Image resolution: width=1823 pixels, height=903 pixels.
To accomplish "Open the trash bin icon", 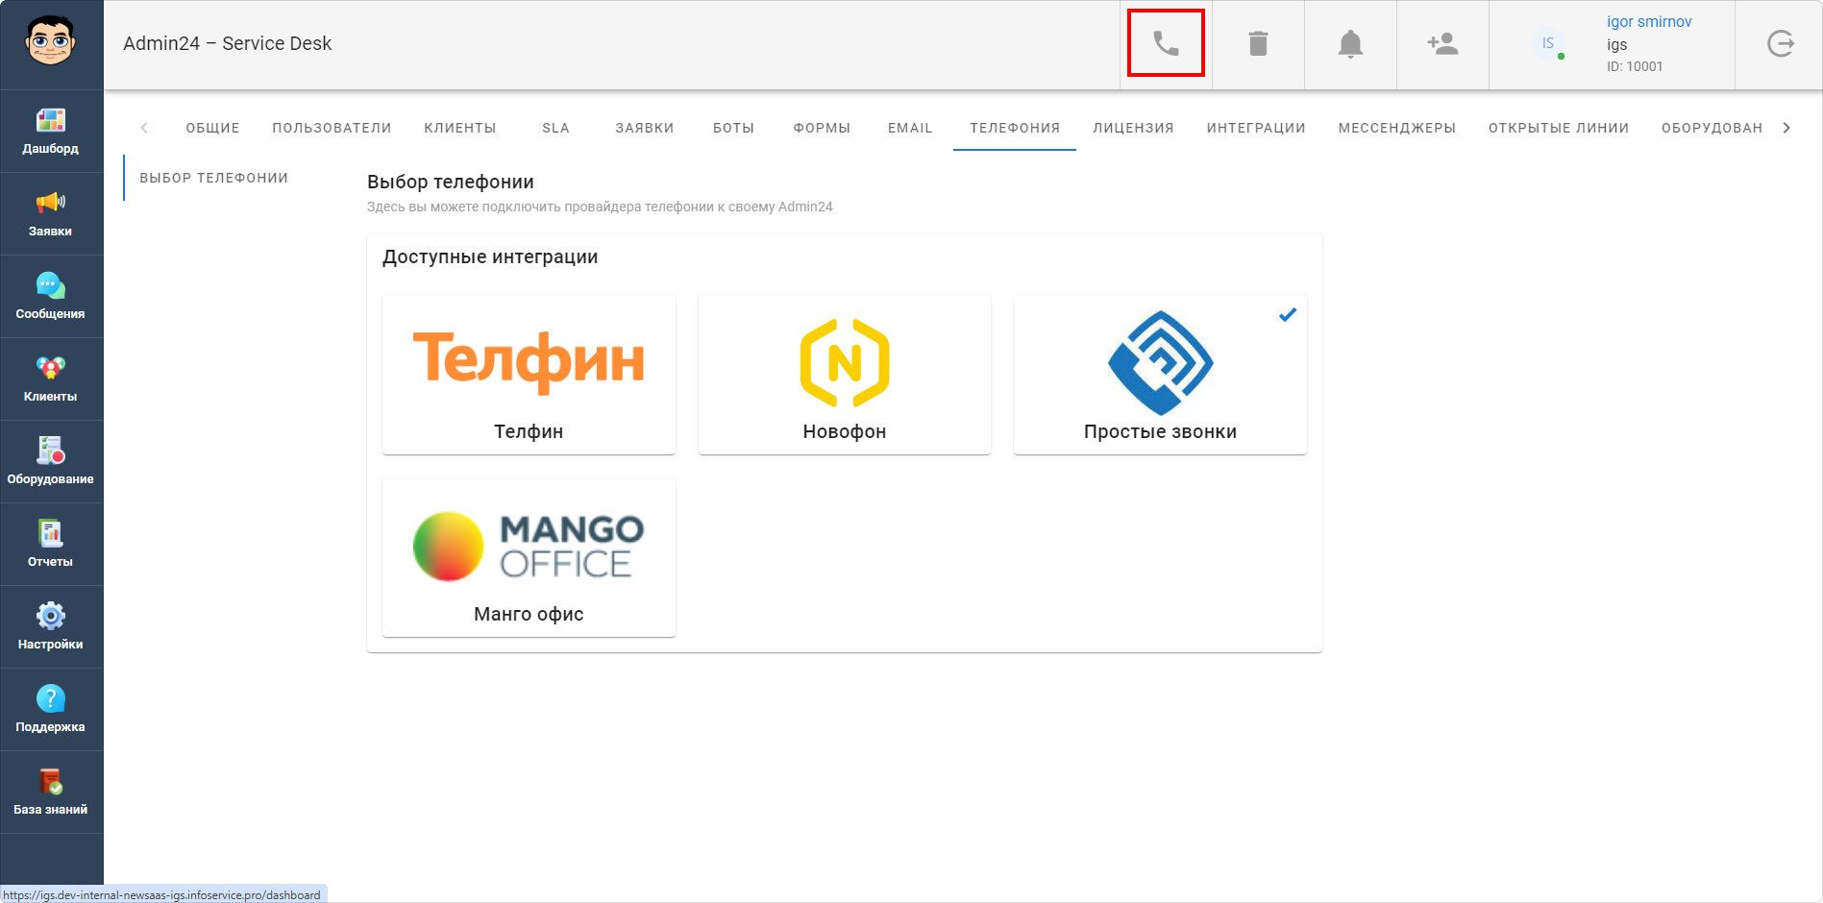I will (x=1258, y=43).
